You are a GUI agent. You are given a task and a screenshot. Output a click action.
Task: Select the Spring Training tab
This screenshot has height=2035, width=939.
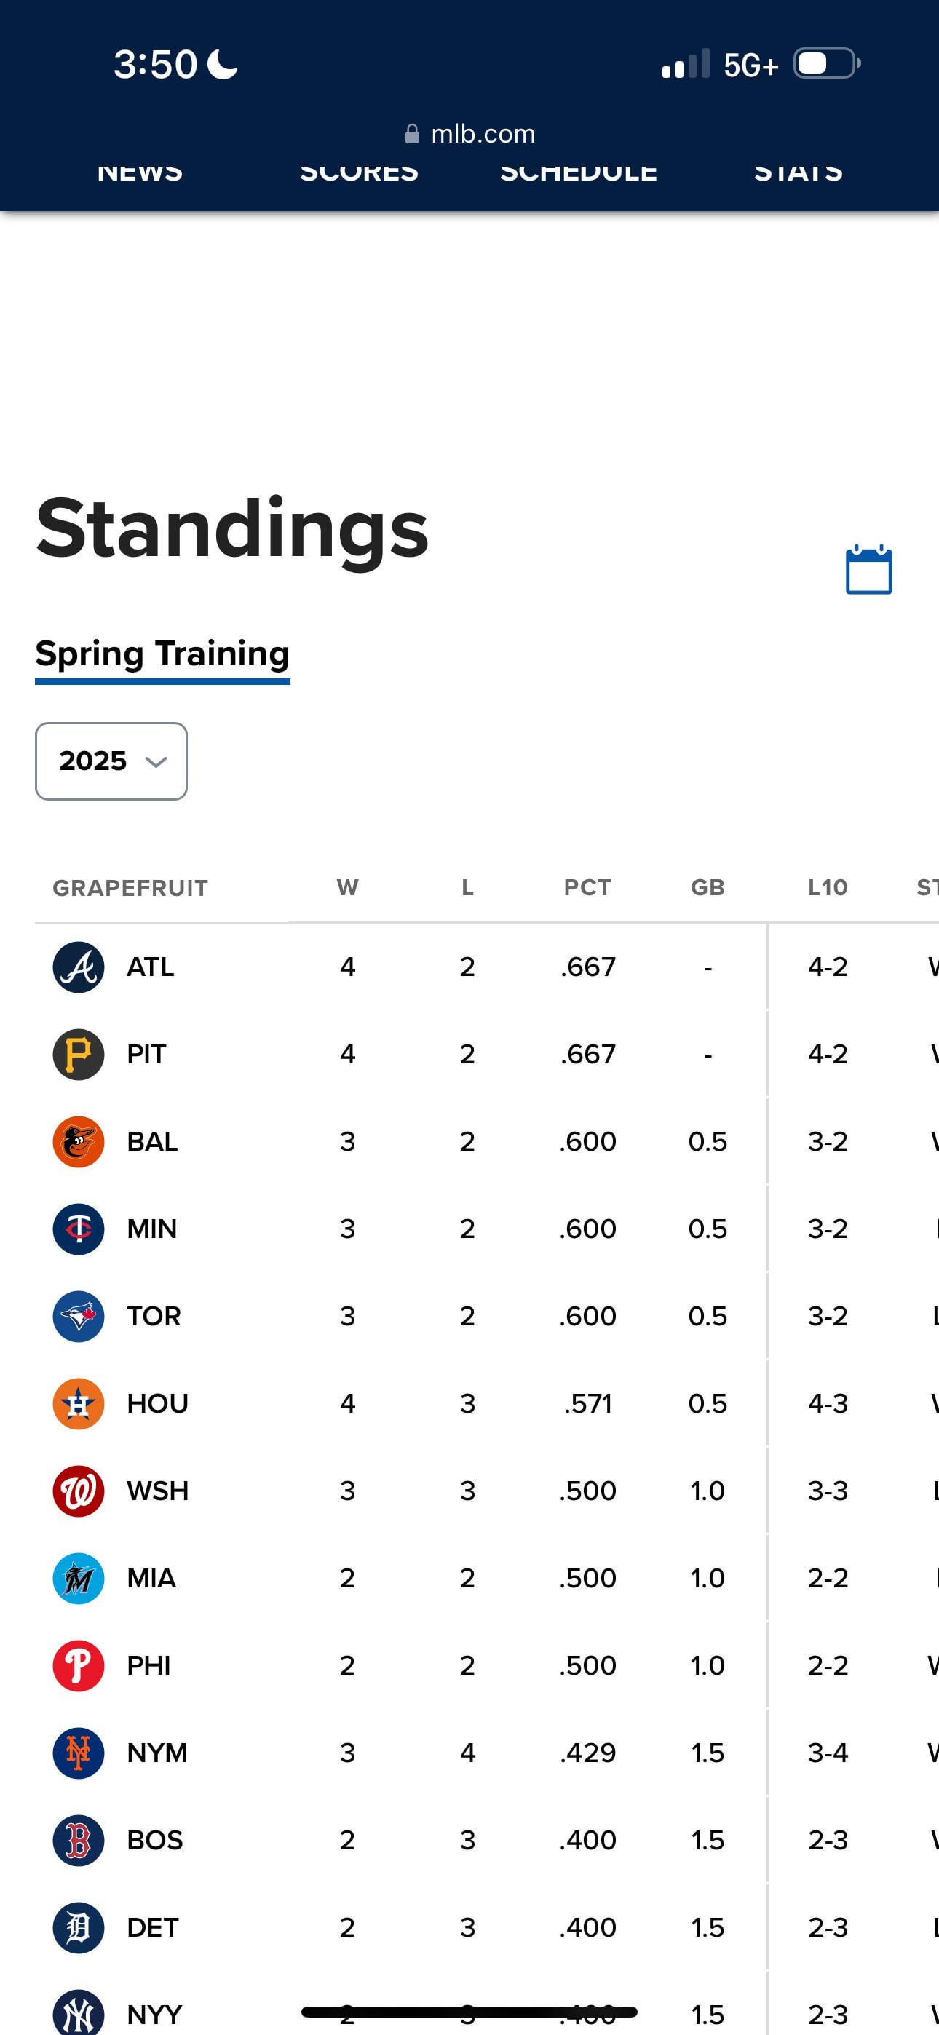[162, 654]
